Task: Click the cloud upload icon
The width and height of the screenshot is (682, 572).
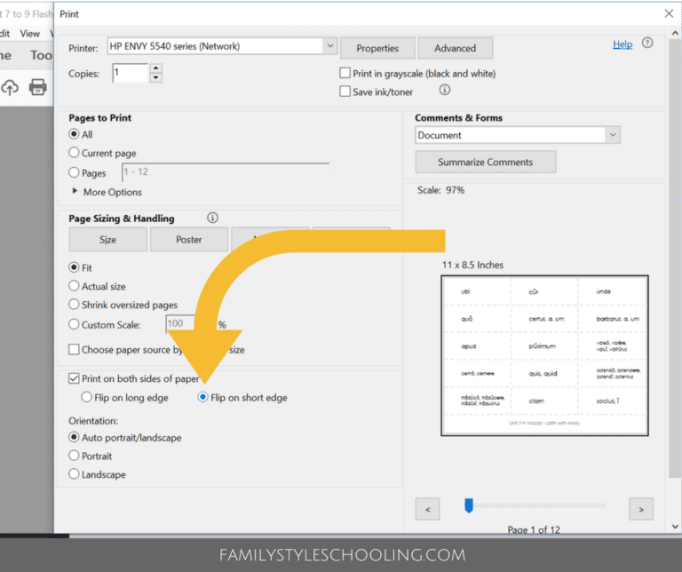Action: click(x=10, y=87)
